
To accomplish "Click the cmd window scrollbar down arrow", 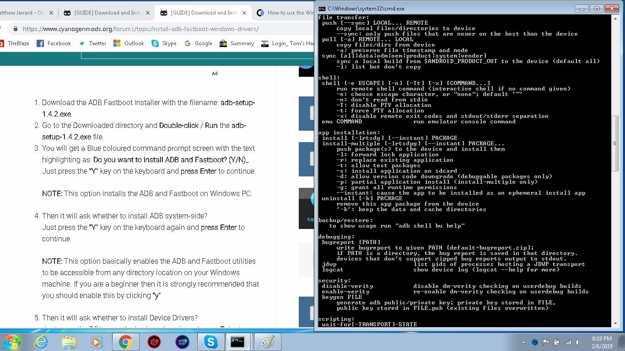I will (615, 323).
